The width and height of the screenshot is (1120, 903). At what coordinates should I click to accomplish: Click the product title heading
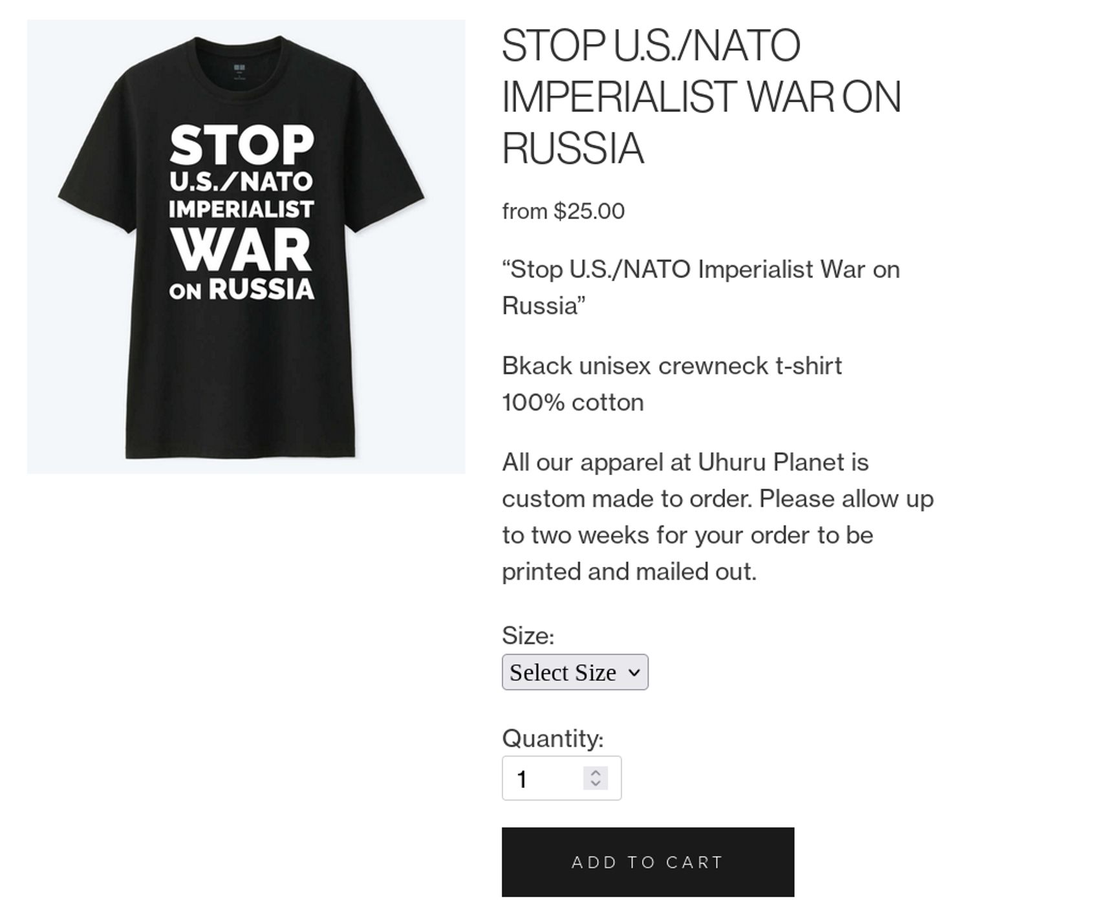[x=701, y=97]
